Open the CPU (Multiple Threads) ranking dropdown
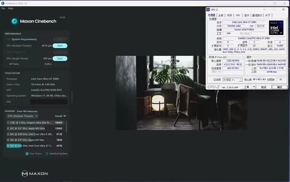This screenshot has width=290, height=182. 22,116
